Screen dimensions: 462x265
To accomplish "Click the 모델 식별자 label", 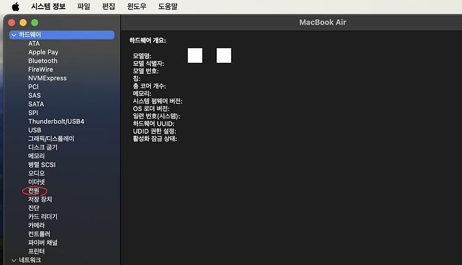I will pos(148,63).
